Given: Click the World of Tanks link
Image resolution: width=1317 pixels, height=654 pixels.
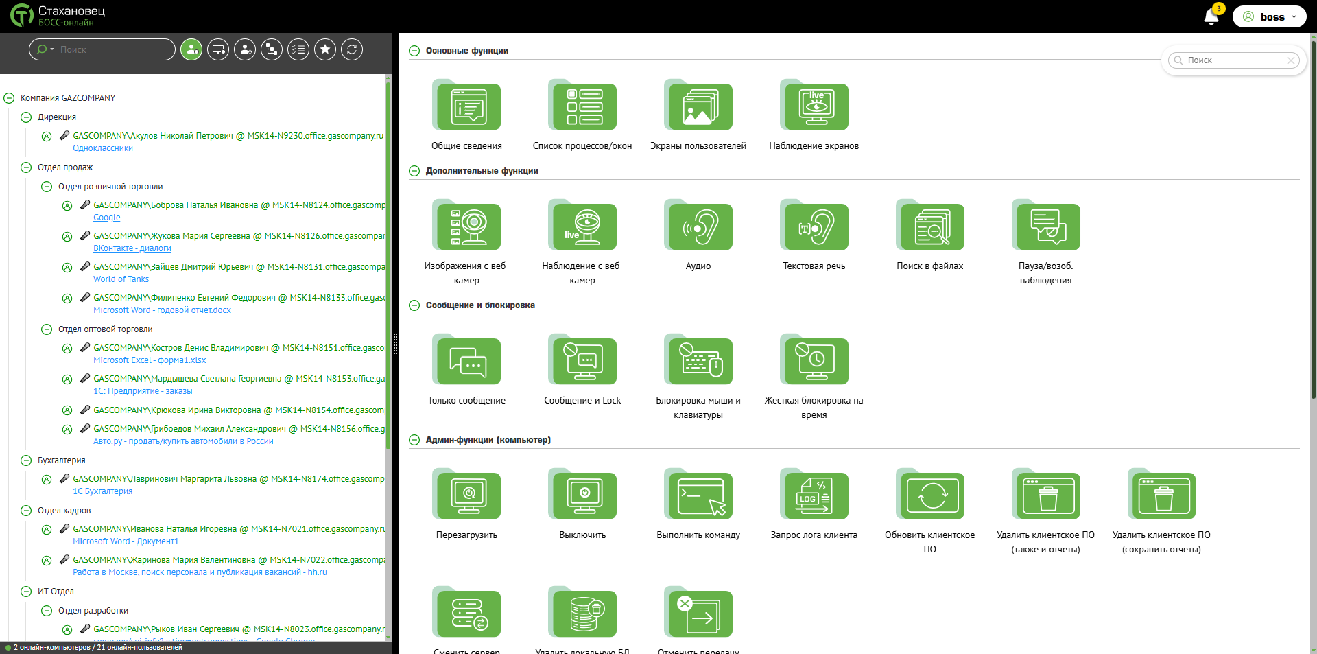Looking at the screenshot, I should coord(121,279).
